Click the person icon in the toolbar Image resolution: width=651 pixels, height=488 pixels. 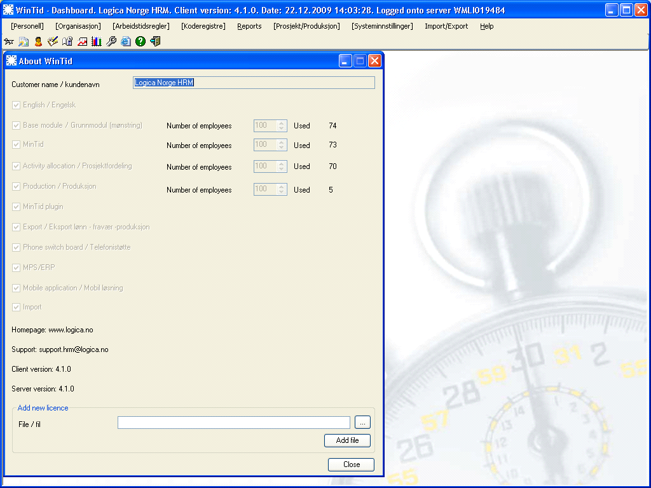[x=38, y=41]
